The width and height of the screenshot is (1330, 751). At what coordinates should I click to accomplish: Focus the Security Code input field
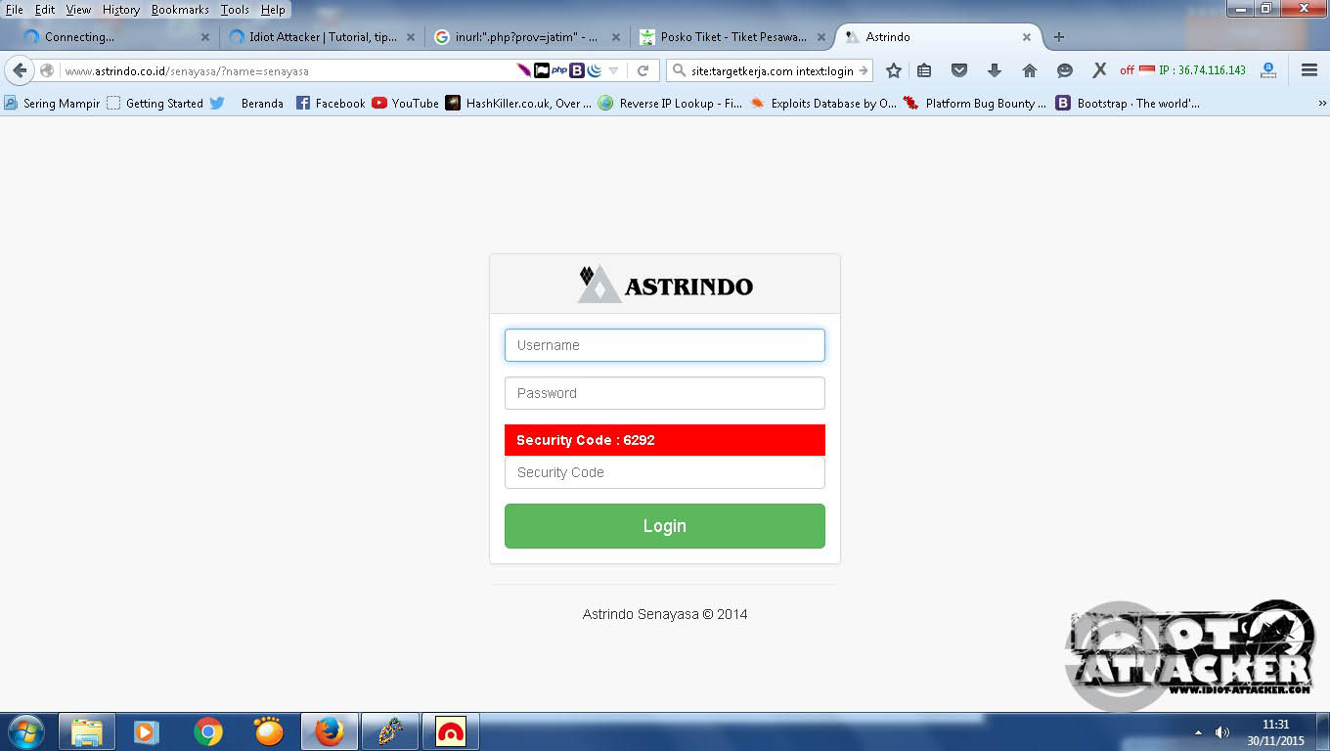665,472
